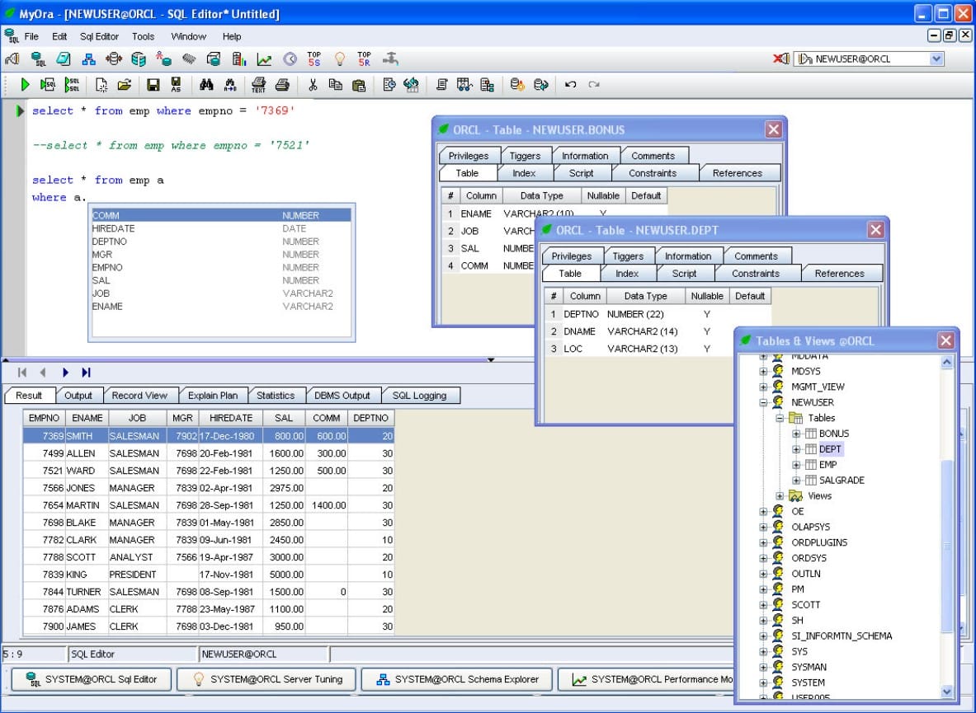This screenshot has width=976, height=713.
Task: Click the disconnect icon with red X
Action: click(780, 59)
